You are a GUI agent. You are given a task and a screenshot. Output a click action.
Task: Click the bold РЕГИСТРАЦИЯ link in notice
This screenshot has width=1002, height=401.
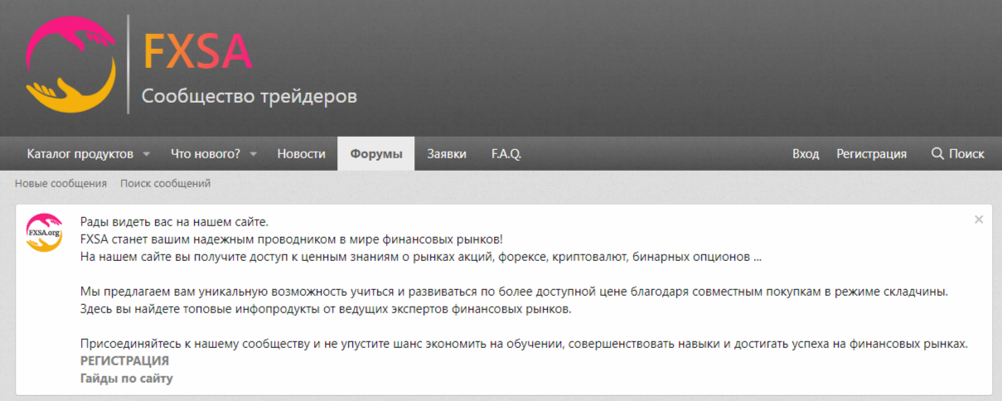[124, 360]
